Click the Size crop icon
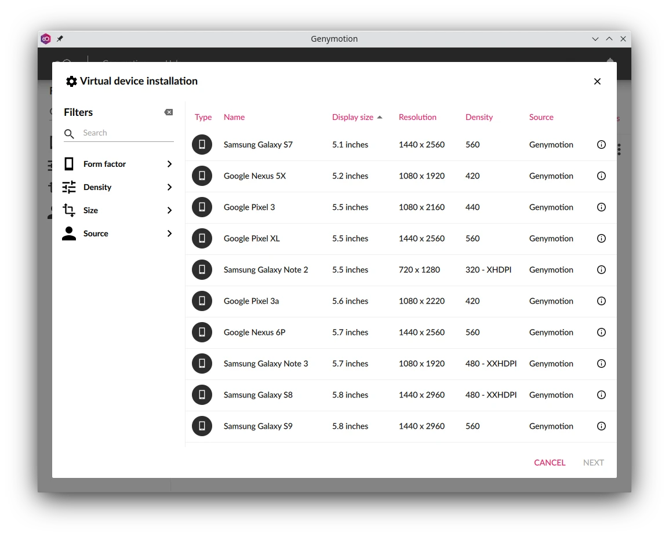Viewport: 669px width, 537px height. (69, 210)
